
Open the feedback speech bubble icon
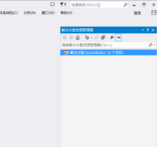click(x=53, y=4)
